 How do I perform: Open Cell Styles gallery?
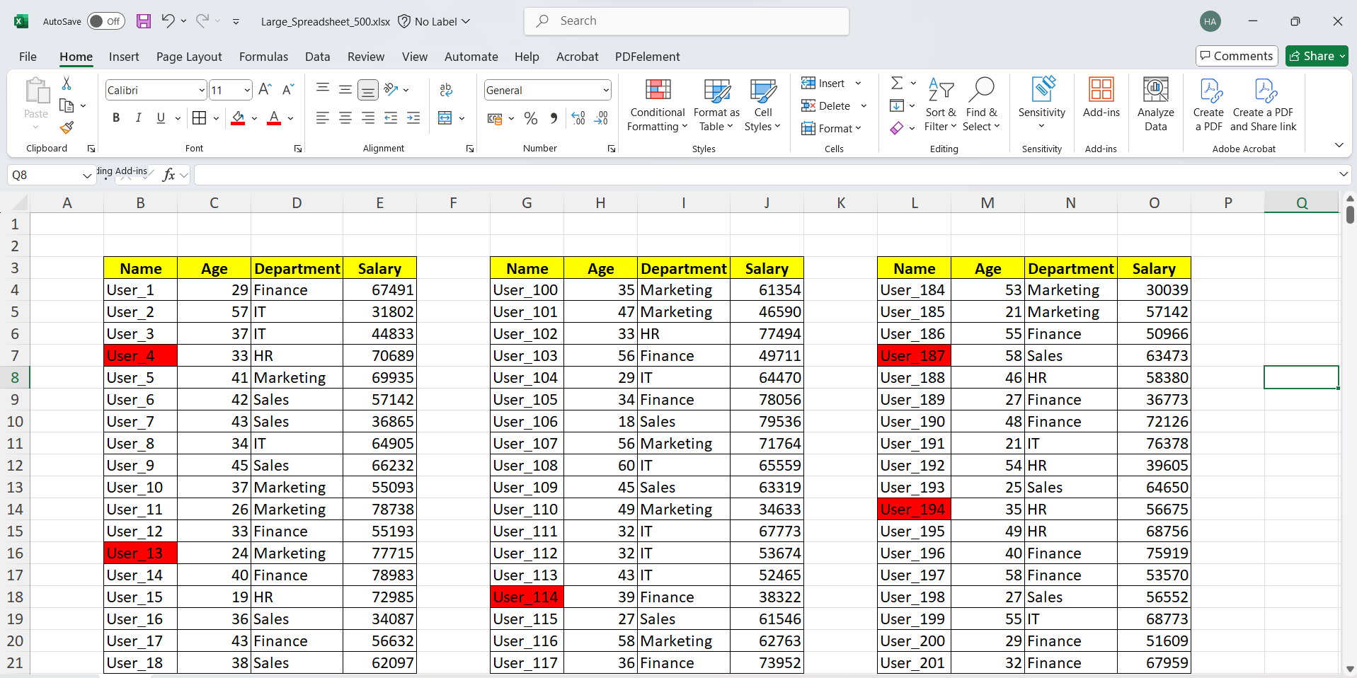[762, 105]
